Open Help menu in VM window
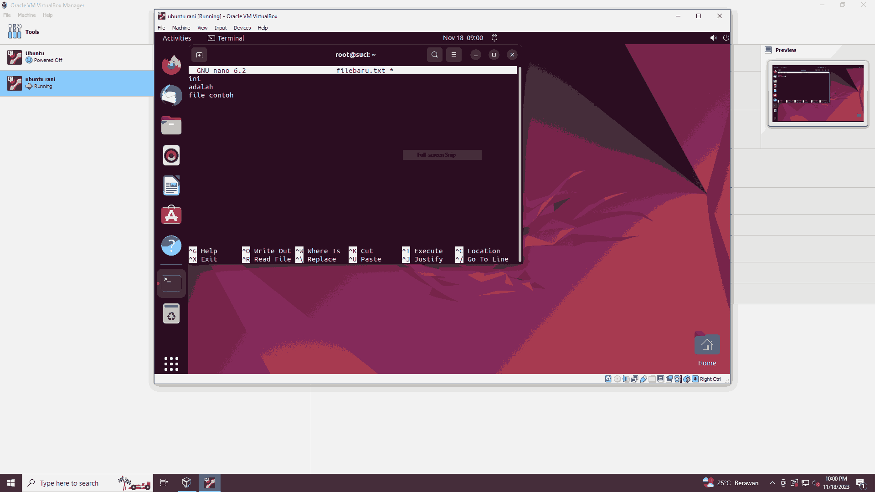 pyautogui.click(x=262, y=28)
